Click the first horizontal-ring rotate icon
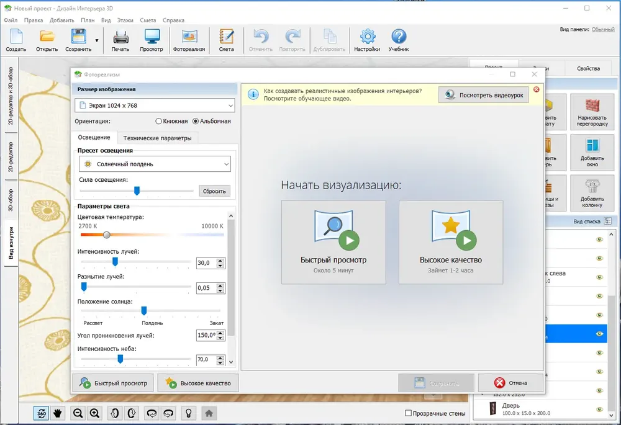 pos(152,413)
